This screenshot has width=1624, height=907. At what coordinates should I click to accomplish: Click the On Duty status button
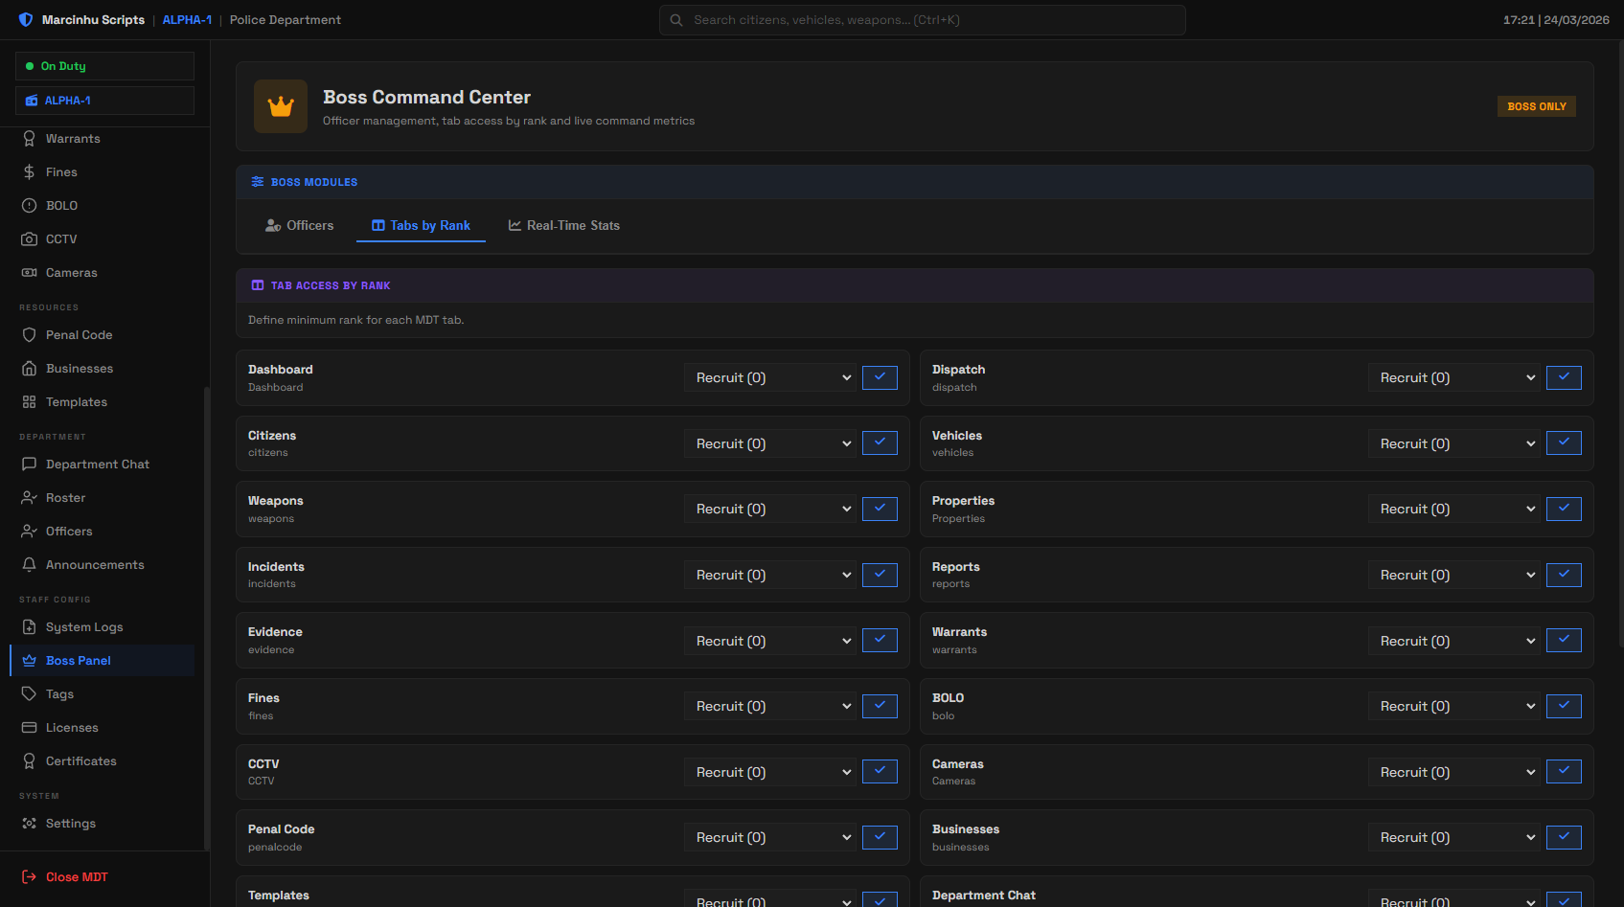[x=104, y=66]
